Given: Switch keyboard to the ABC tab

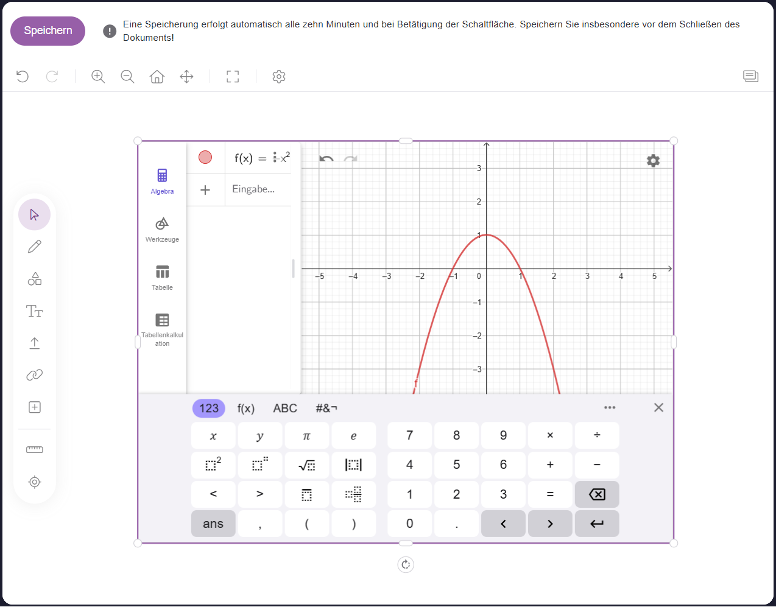Looking at the screenshot, I should (x=285, y=409).
